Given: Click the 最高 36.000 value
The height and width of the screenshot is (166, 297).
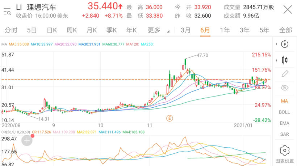Looking at the screenshot, I should 154,7.
